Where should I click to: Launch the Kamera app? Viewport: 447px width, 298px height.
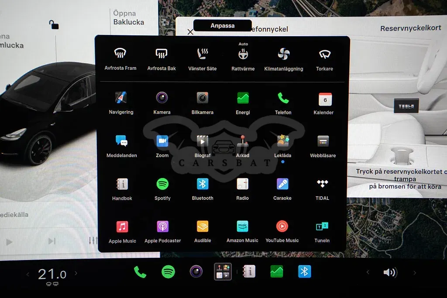tap(162, 103)
